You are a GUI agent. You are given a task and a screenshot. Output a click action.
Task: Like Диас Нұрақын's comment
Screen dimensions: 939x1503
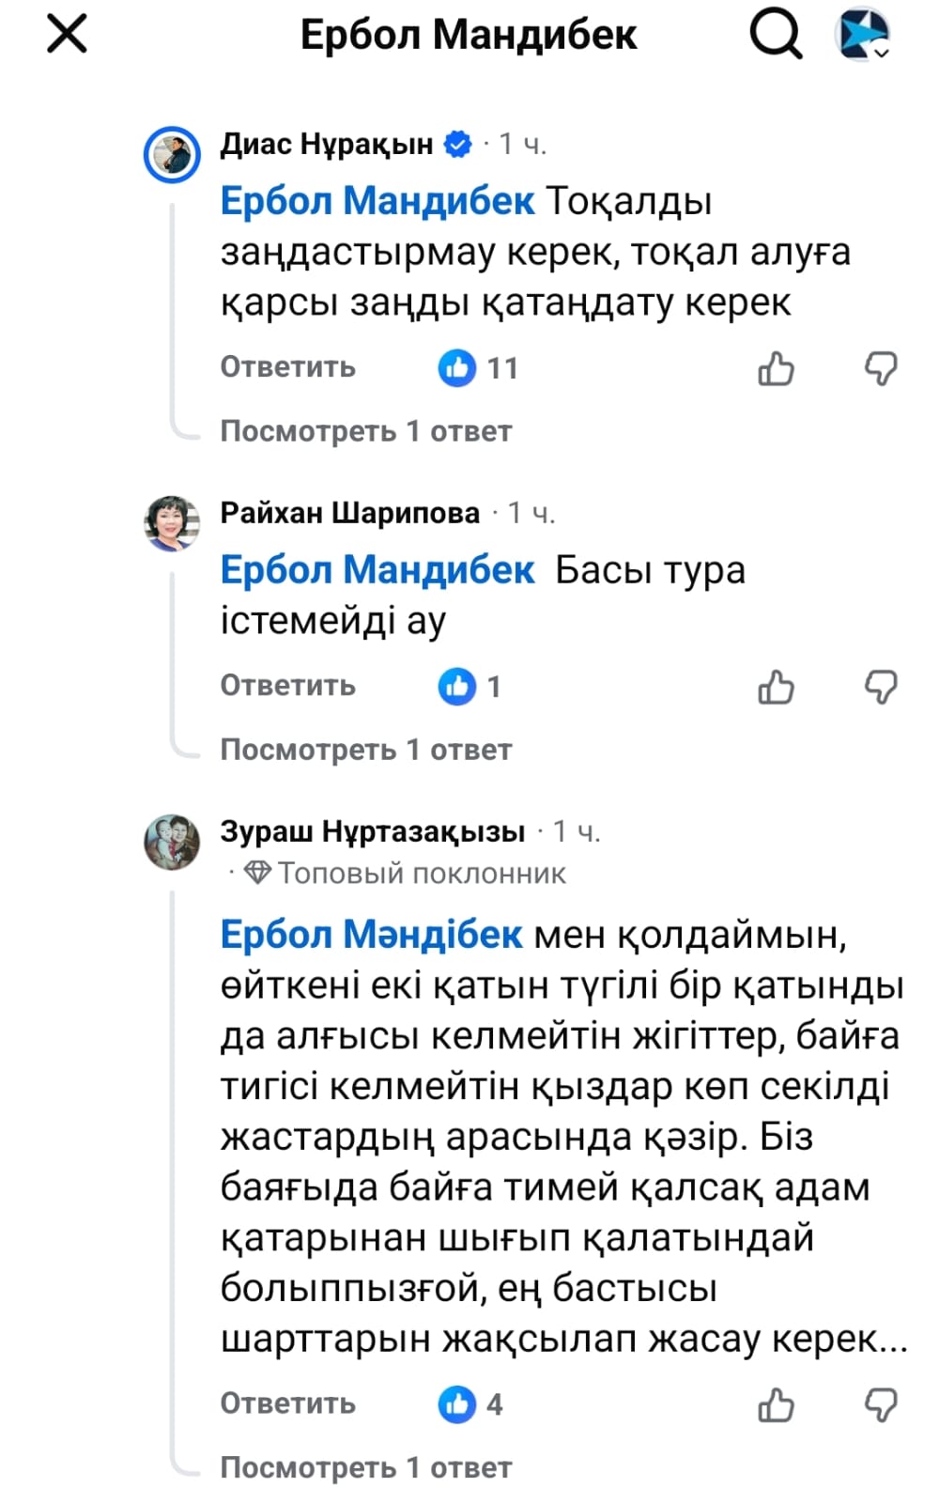pos(776,368)
